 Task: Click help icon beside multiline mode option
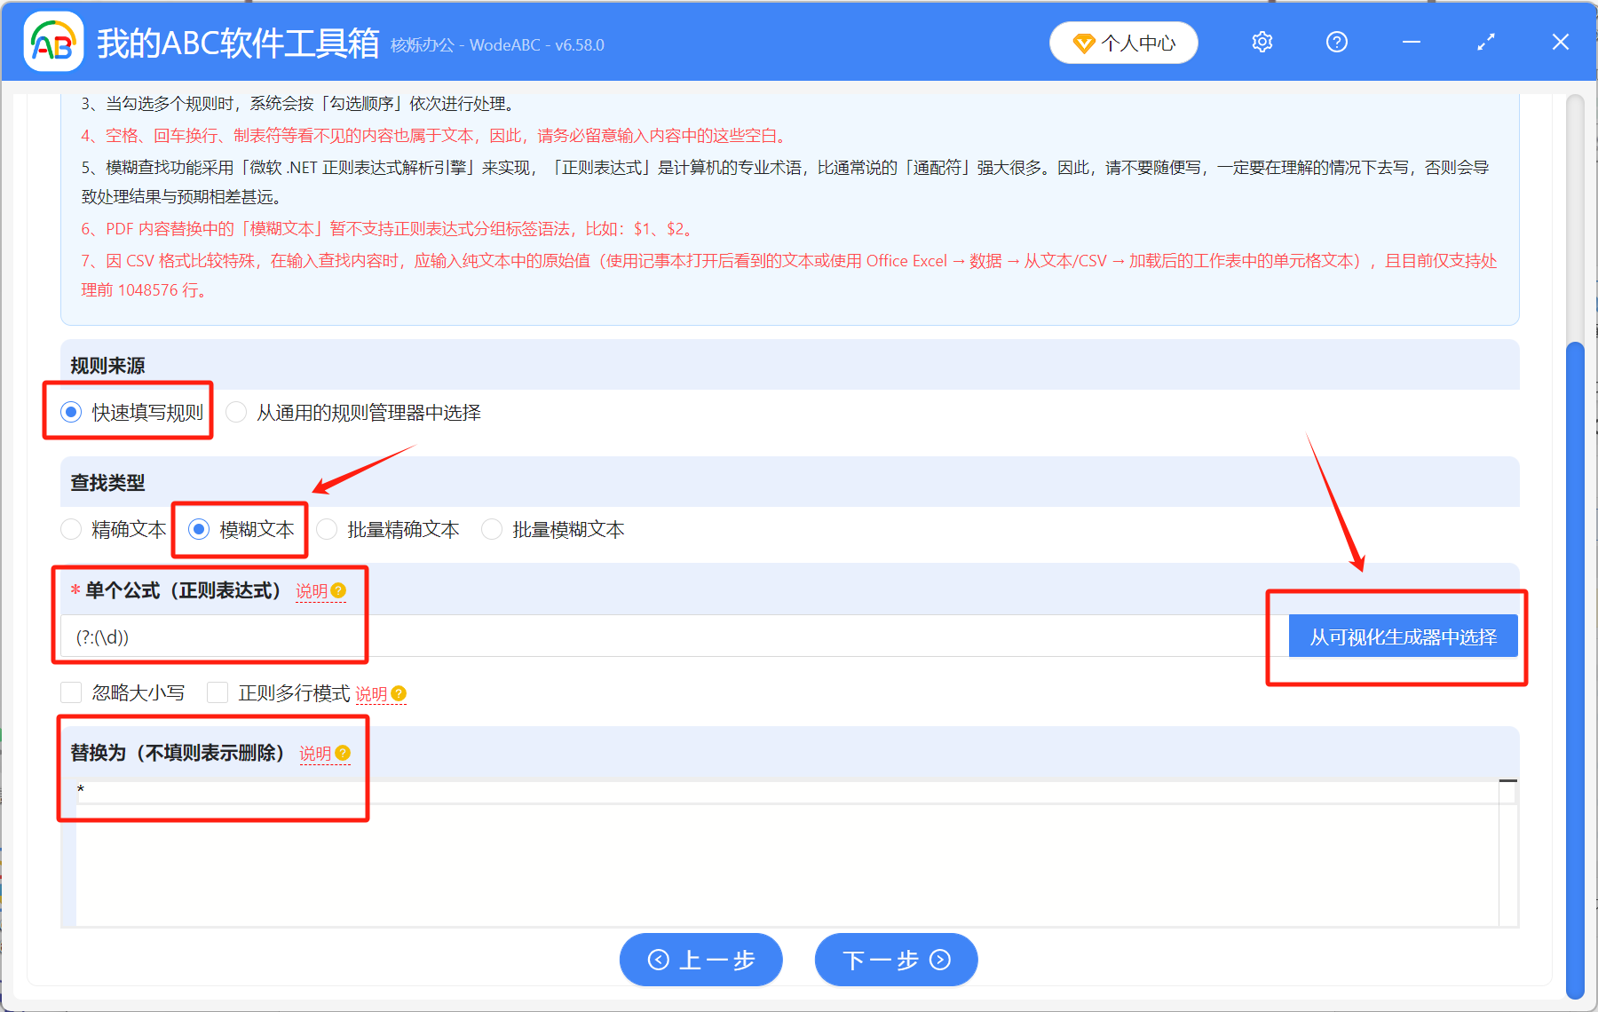399,693
